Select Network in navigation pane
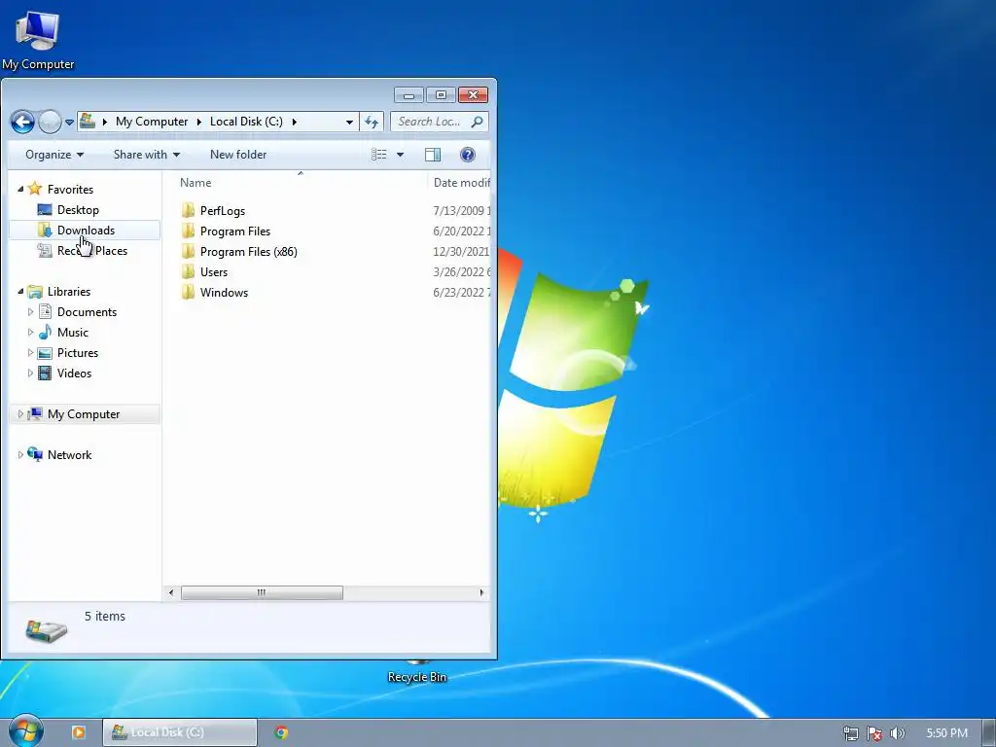 coord(59,455)
